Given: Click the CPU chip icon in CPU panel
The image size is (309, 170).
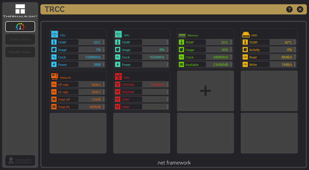Looking at the screenshot, I should [55, 34].
